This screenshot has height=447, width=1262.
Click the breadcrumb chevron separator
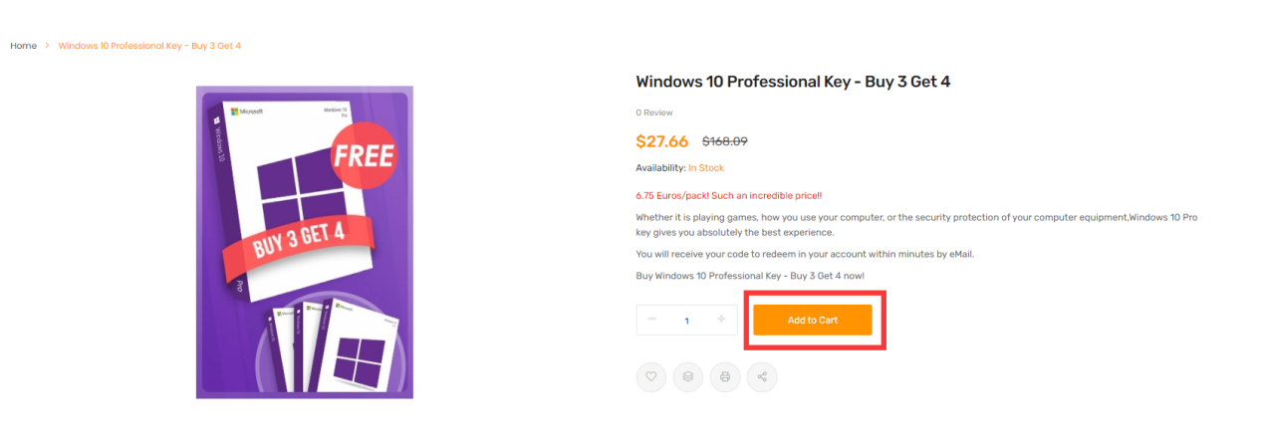(47, 46)
